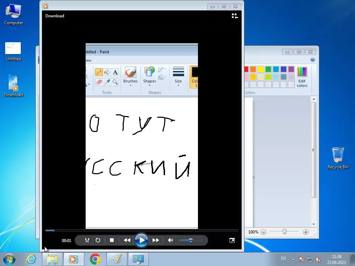Click the Media Player volume slider
Viewport: 355px width, 266px height.
click(x=190, y=240)
